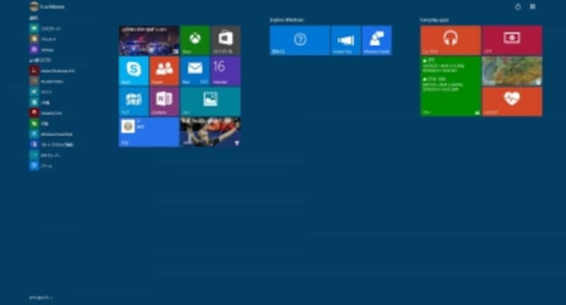Open All Apps at bottom left
Viewport: 566px width, 305px height.
point(41,297)
